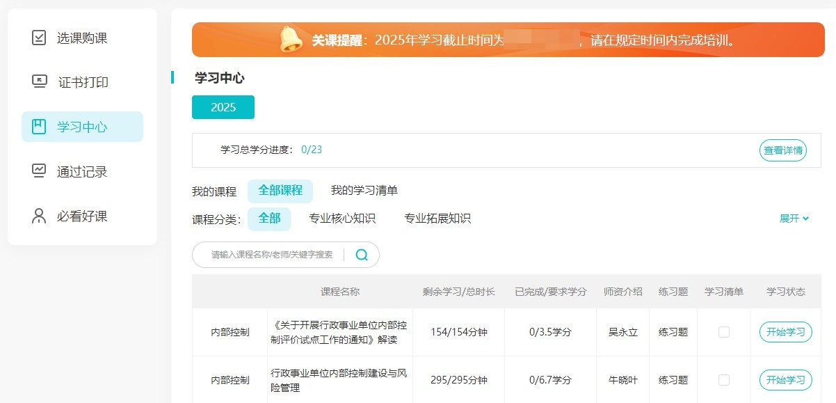Click the magnifier search icon
The image size is (836, 403).
[x=362, y=255]
